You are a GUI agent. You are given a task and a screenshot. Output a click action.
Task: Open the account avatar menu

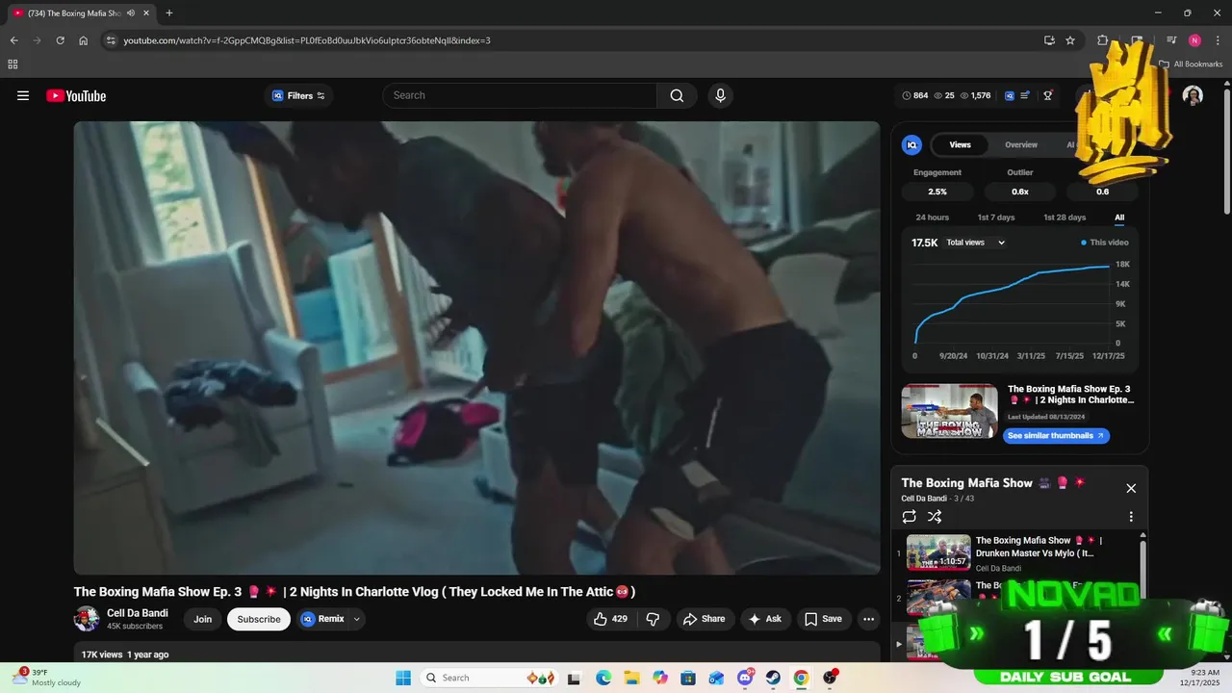[x=1193, y=95]
